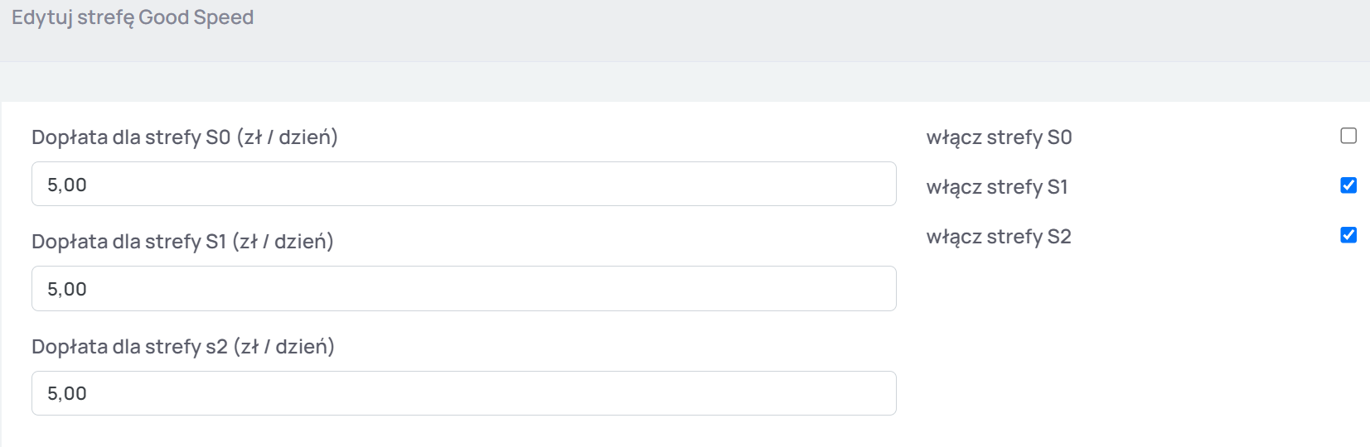Click the "(zł / dzień)" unit in the s2 label
1370x447 pixels.
[284, 347]
